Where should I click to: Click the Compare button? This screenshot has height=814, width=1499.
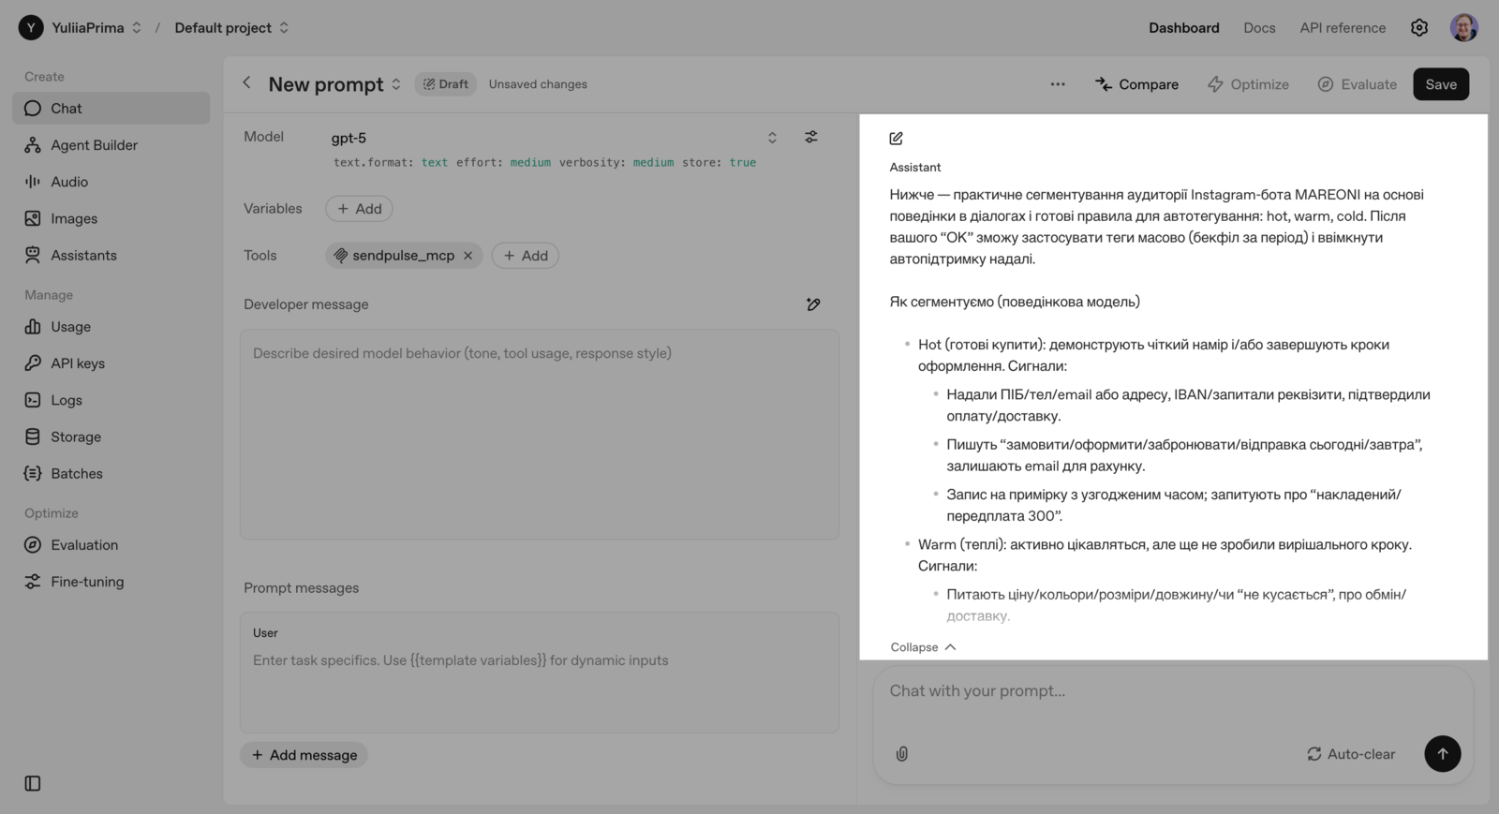coord(1136,84)
